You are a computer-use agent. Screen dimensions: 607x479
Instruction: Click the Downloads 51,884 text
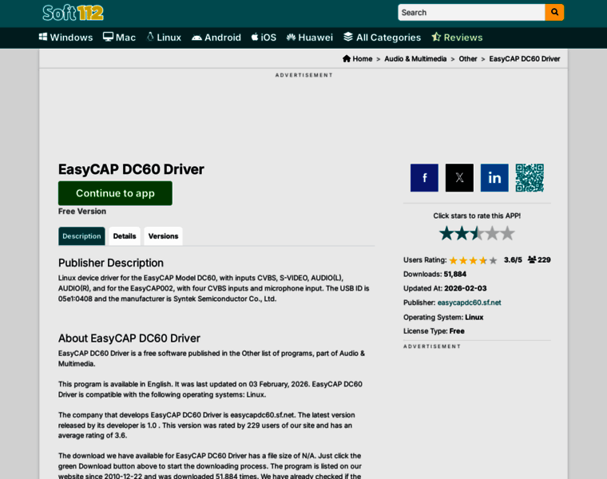434,274
